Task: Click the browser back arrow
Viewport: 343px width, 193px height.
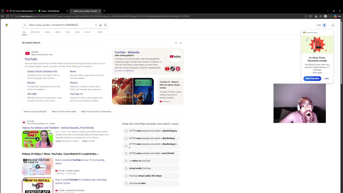Action: [2, 16]
